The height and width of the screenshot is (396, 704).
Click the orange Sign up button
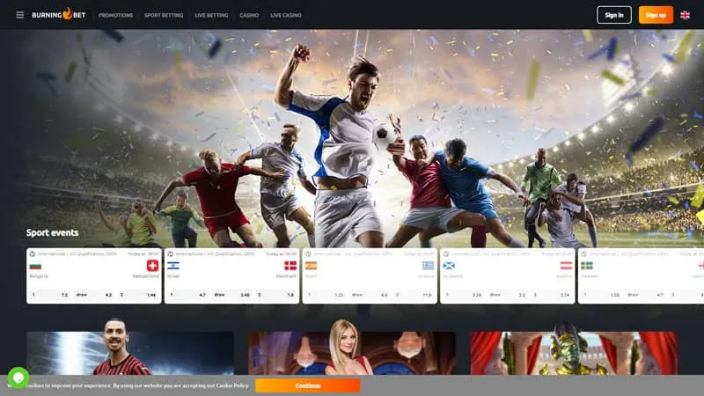tap(656, 15)
